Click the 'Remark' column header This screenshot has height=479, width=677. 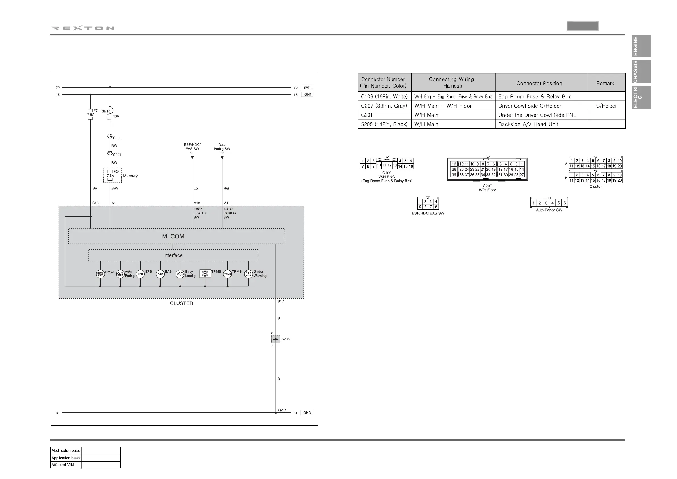[606, 82]
